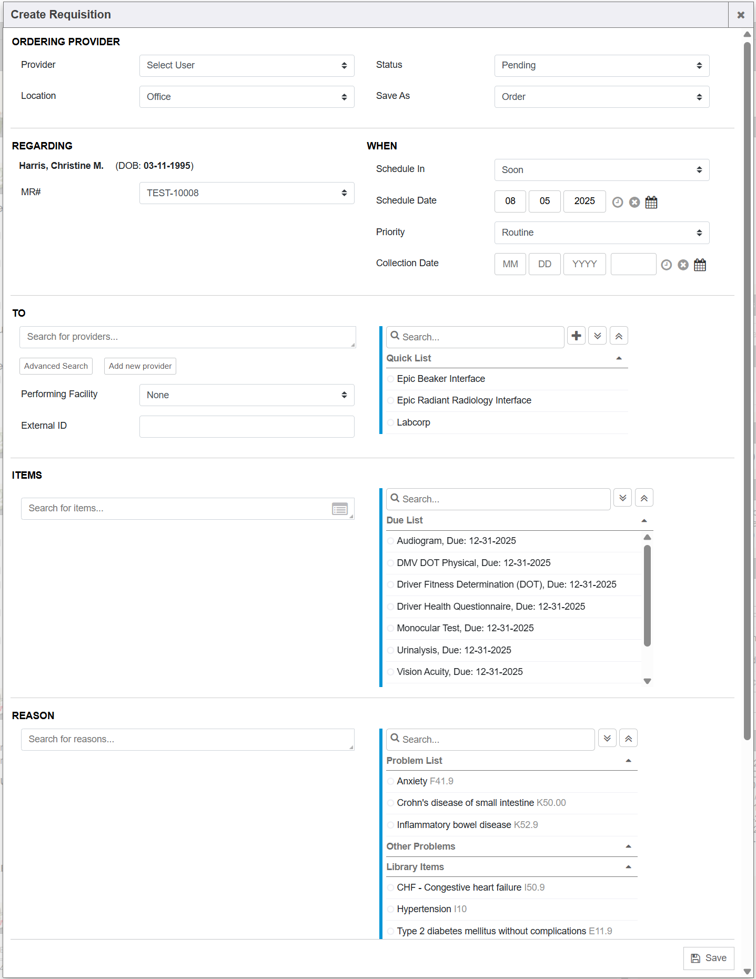Screen dimensions: 756x979
Task: Click the External ID input field
Action: [x=246, y=426]
